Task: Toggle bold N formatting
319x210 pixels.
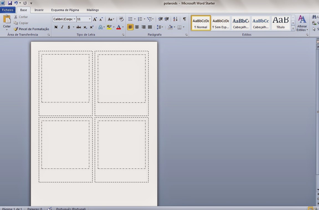Action: [x=56, y=27]
